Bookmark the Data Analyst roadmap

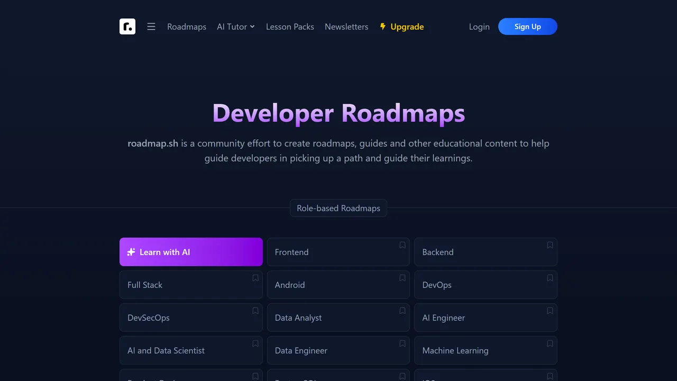[x=402, y=311]
